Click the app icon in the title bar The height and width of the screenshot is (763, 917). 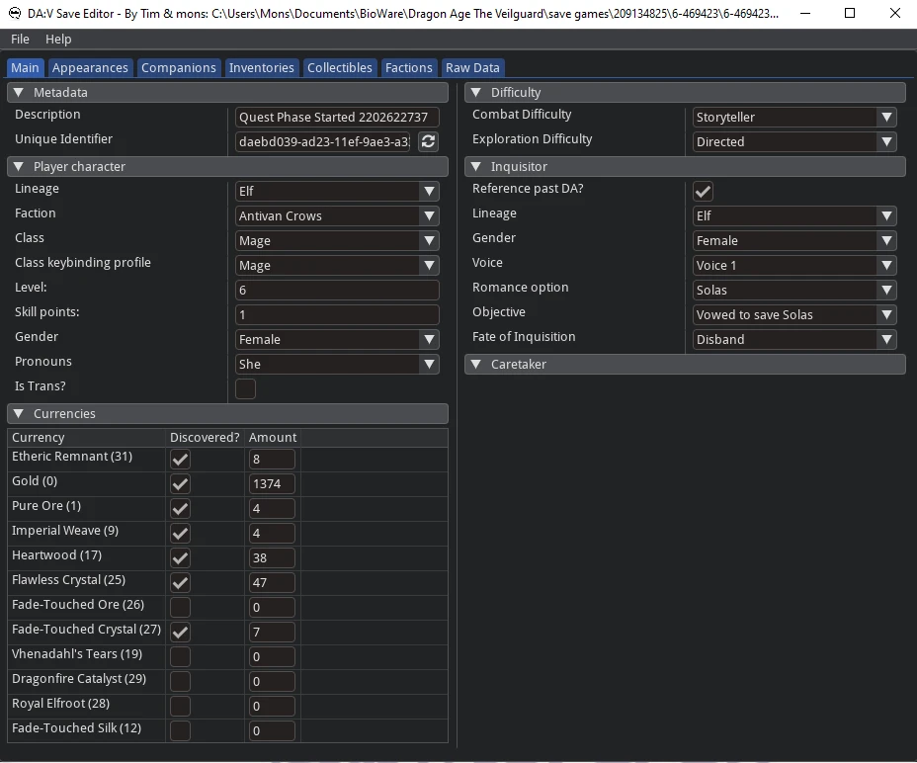coord(14,14)
